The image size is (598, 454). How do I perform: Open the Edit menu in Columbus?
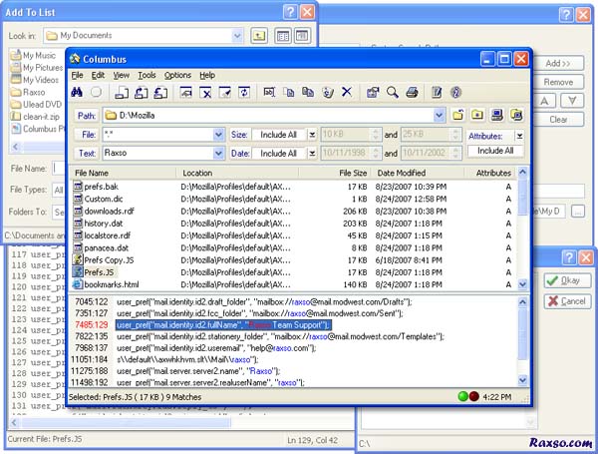point(98,75)
